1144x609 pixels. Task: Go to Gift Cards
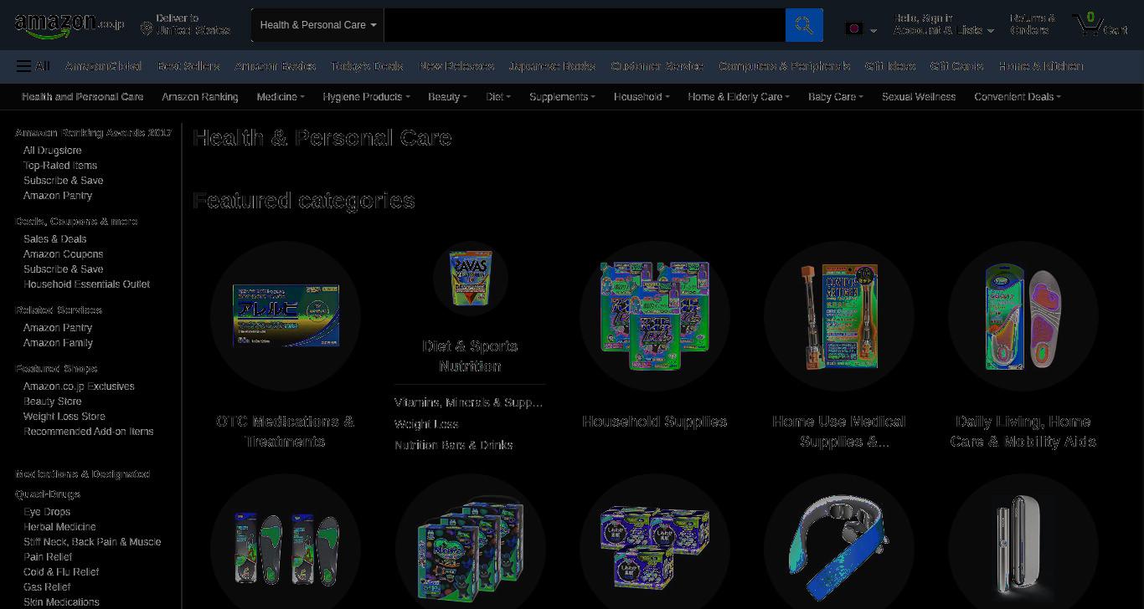click(956, 66)
